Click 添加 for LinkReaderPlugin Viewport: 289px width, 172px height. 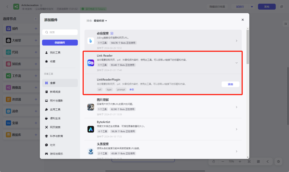coord(230,84)
